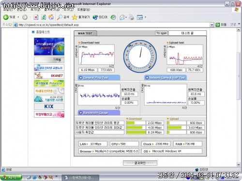
Task: Open the Mail button dropdown arrow
Action: pyautogui.click(x=126, y=17)
